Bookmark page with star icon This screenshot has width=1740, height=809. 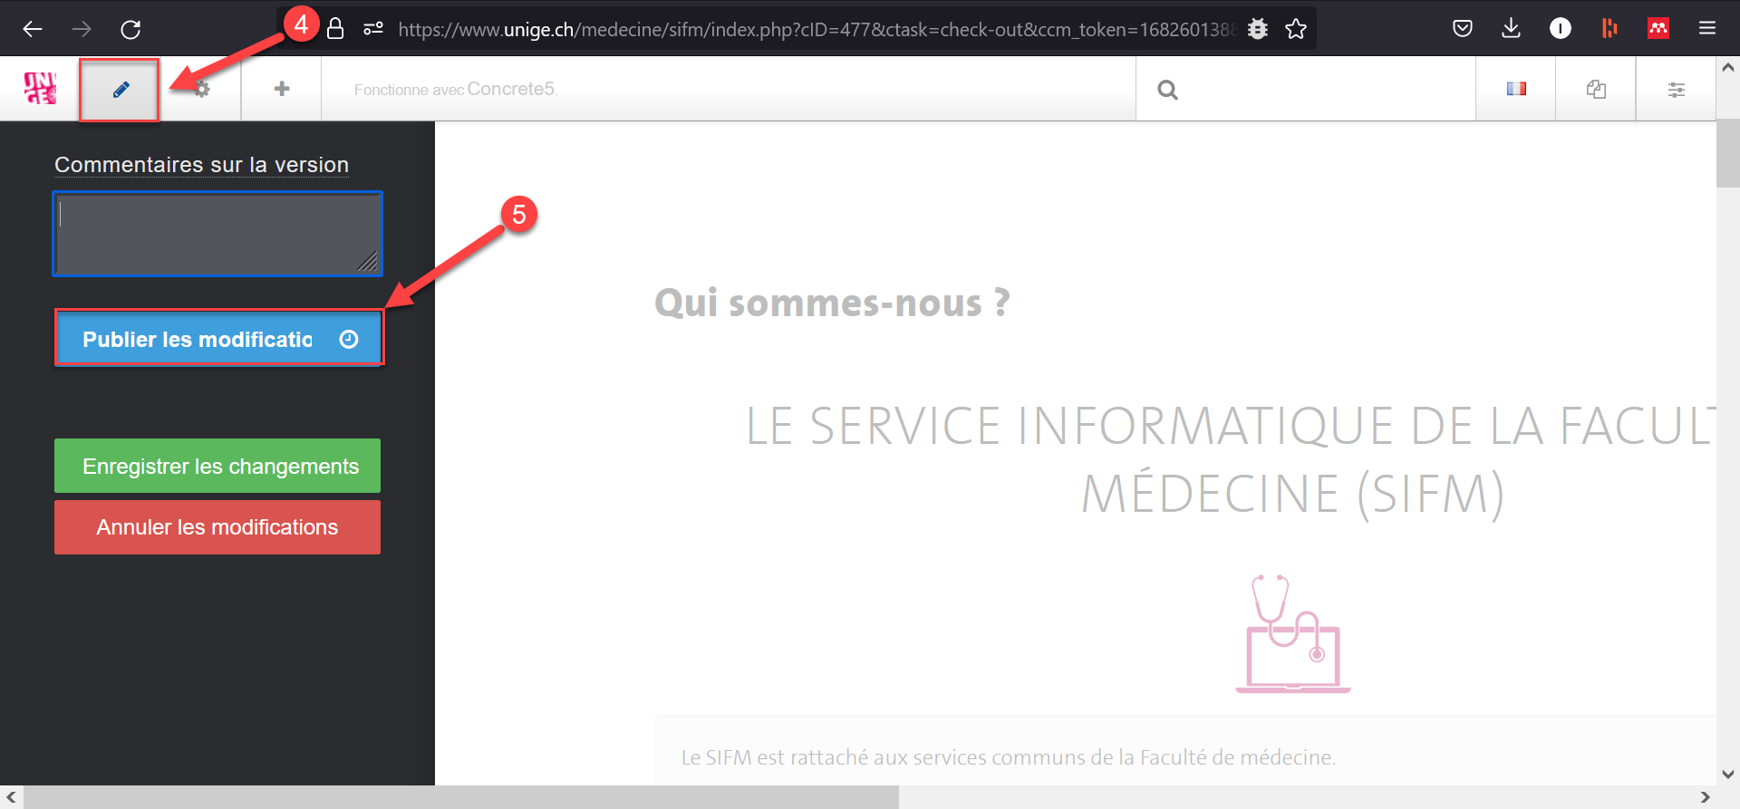tap(1296, 29)
